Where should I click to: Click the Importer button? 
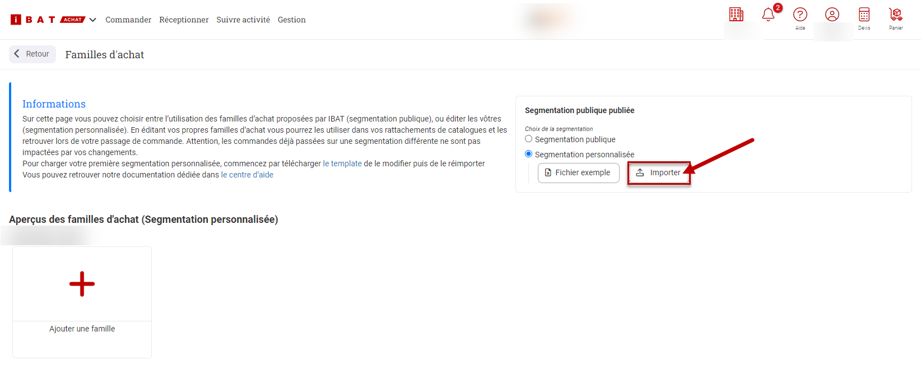658,173
